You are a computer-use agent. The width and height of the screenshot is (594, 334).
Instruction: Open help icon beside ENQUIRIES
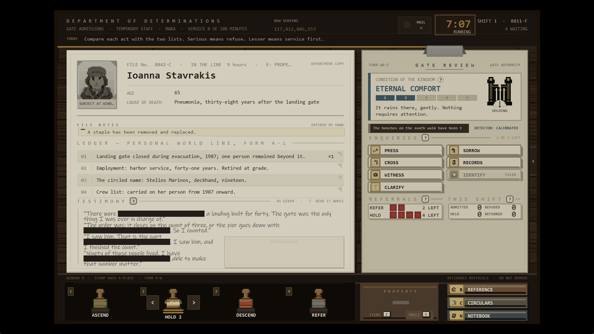[425, 138]
